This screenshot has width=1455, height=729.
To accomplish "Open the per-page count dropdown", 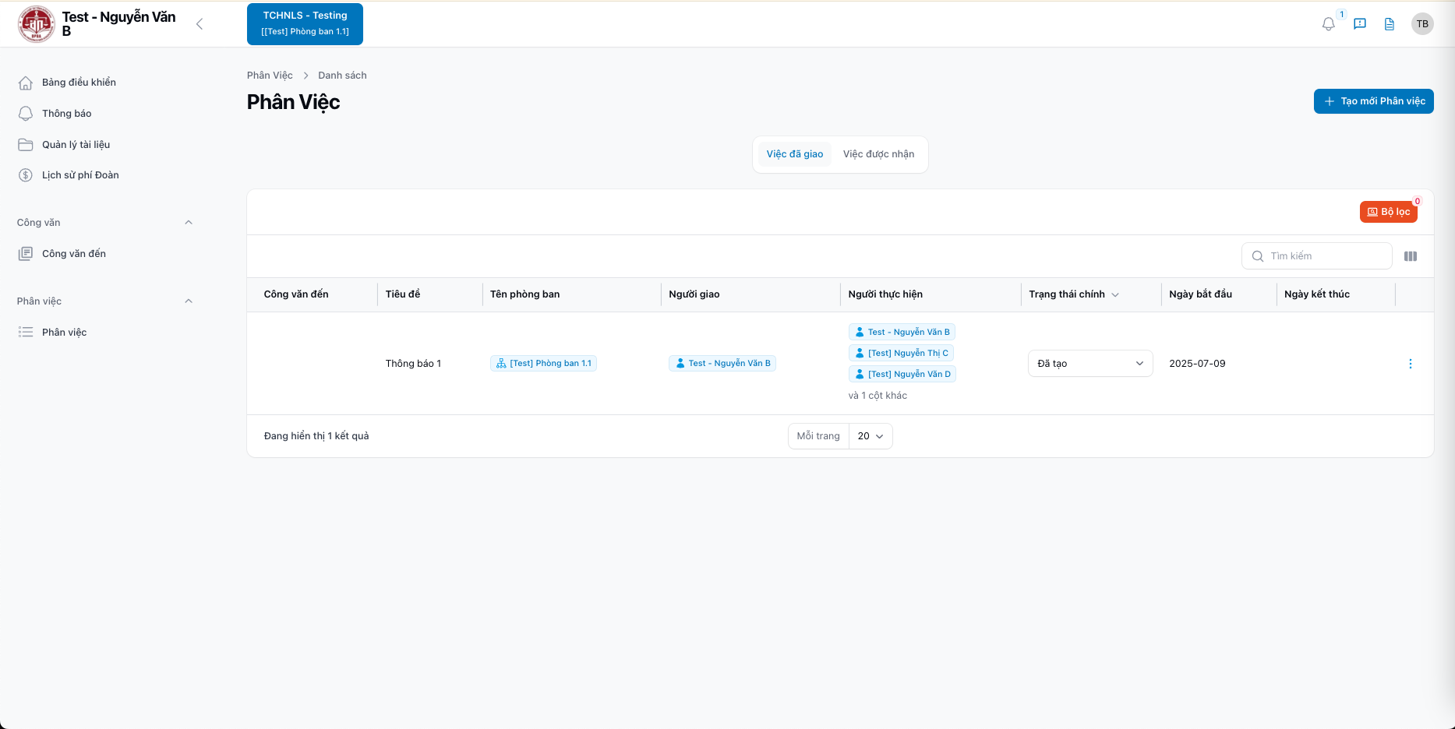I will click(870, 436).
